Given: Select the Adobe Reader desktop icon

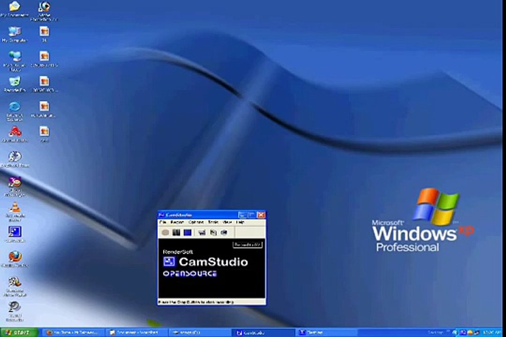Looking at the screenshot, I should [x=15, y=134].
